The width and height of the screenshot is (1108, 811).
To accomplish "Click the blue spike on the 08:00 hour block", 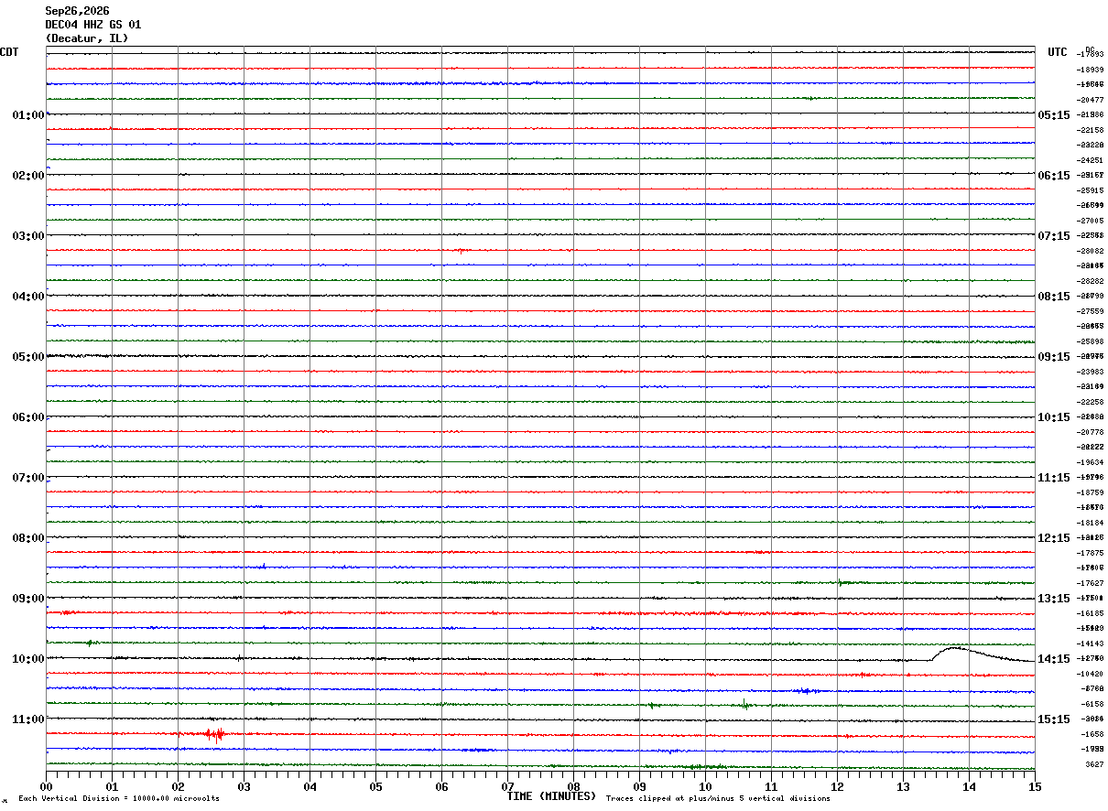I will 262,567.
